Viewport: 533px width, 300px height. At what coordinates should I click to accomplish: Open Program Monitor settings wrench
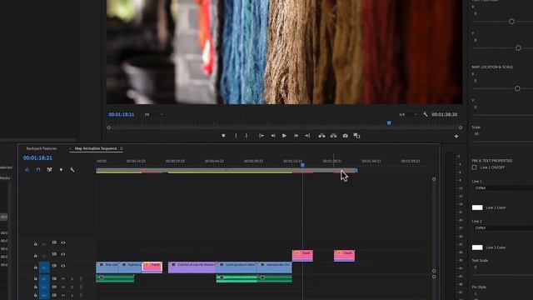(x=426, y=115)
